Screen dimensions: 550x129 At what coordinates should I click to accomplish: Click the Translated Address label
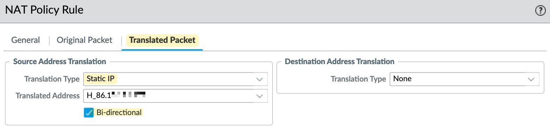click(48, 96)
